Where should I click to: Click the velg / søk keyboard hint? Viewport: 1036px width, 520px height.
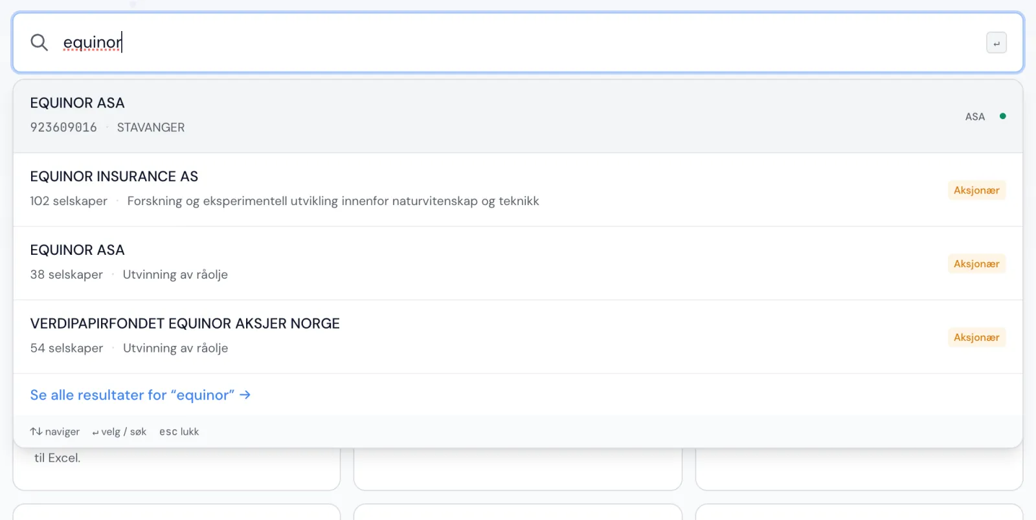[x=119, y=431]
